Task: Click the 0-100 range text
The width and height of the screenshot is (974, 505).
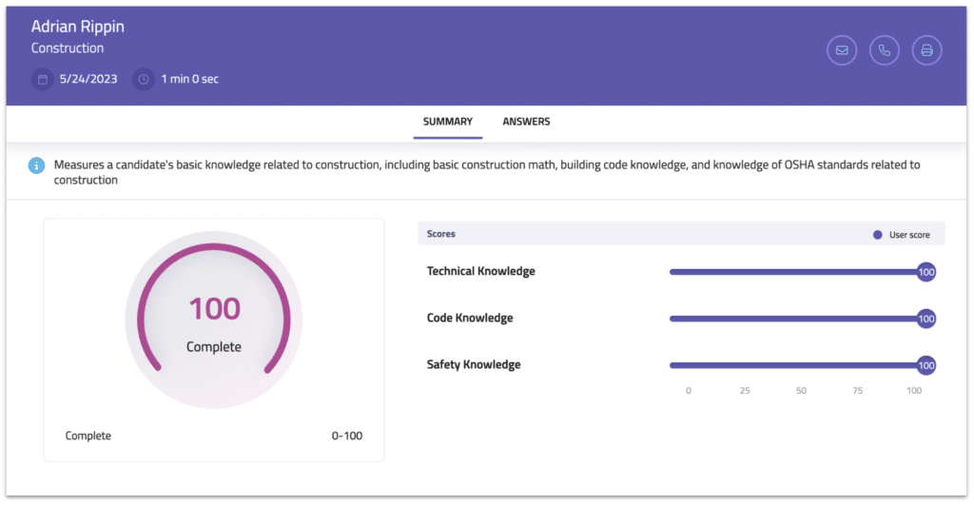Action: click(346, 437)
